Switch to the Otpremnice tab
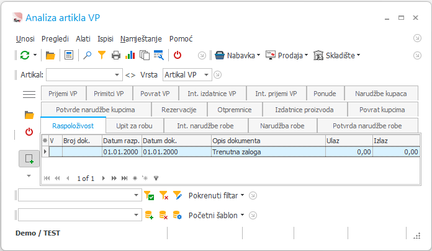This screenshot has height=251, width=432. point(235,110)
